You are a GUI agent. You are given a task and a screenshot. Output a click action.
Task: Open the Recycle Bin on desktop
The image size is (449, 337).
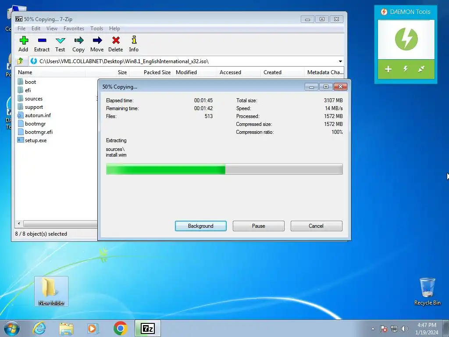pyautogui.click(x=427, y=292)
